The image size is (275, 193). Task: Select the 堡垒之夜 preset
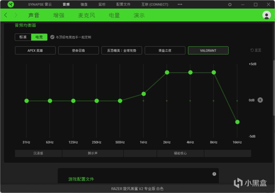165,50
